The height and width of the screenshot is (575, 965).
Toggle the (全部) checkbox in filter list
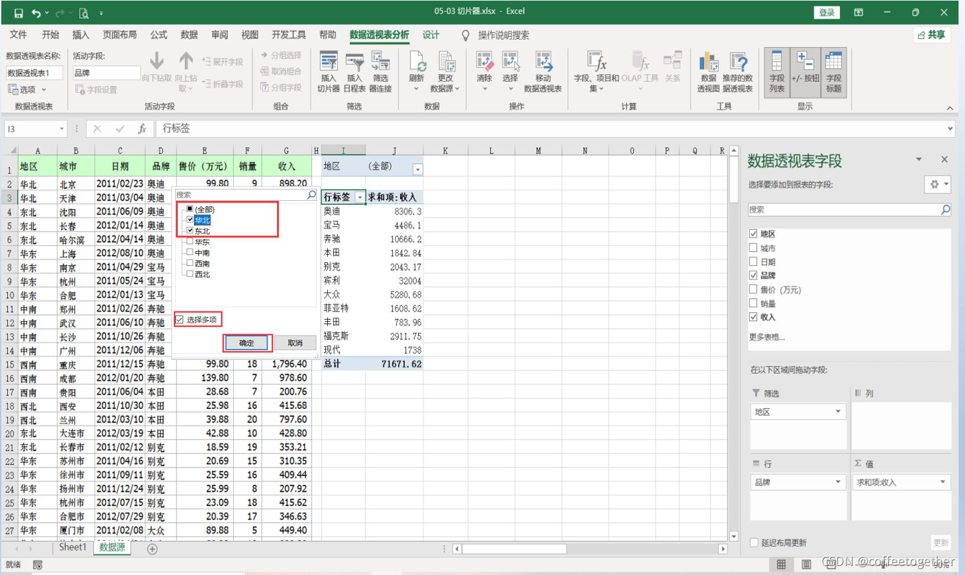click(x=189, y=209)
